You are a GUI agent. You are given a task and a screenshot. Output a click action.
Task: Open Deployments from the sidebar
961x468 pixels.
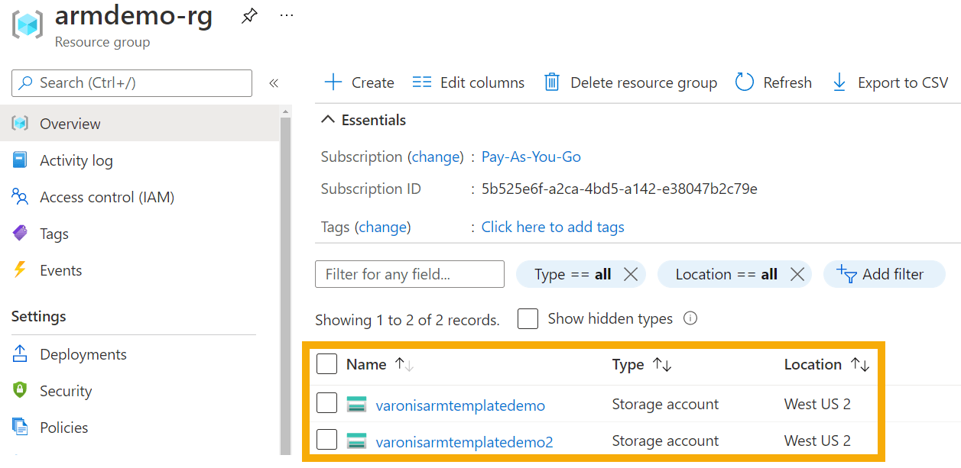tap(83, 354)
